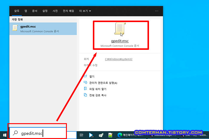This screenshot has width=209, height=139.
Task: Open the gpedit.msc title link in preview
Action: pos(120,41)
